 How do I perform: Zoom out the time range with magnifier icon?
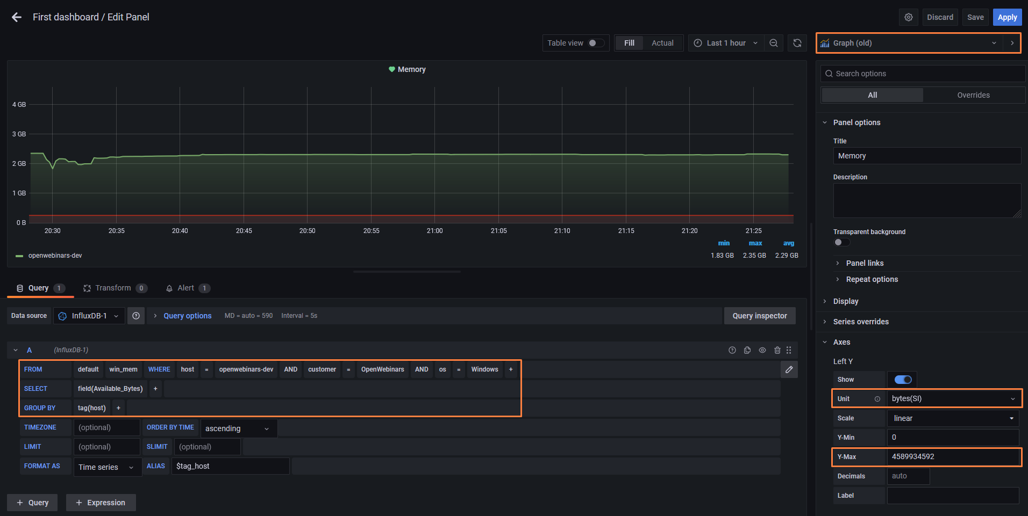point(773,43)
